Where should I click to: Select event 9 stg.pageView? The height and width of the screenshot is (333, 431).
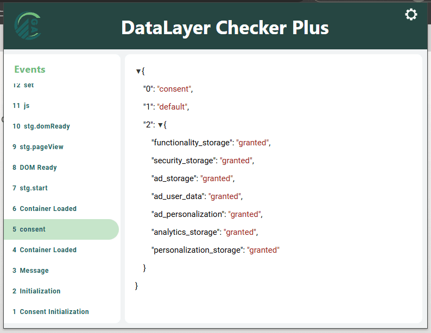(61, 147)
